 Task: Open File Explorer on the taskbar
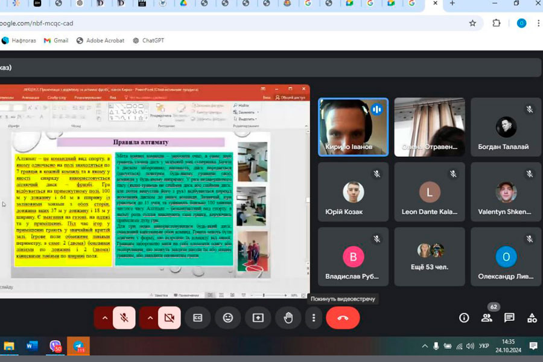point(9,346)
